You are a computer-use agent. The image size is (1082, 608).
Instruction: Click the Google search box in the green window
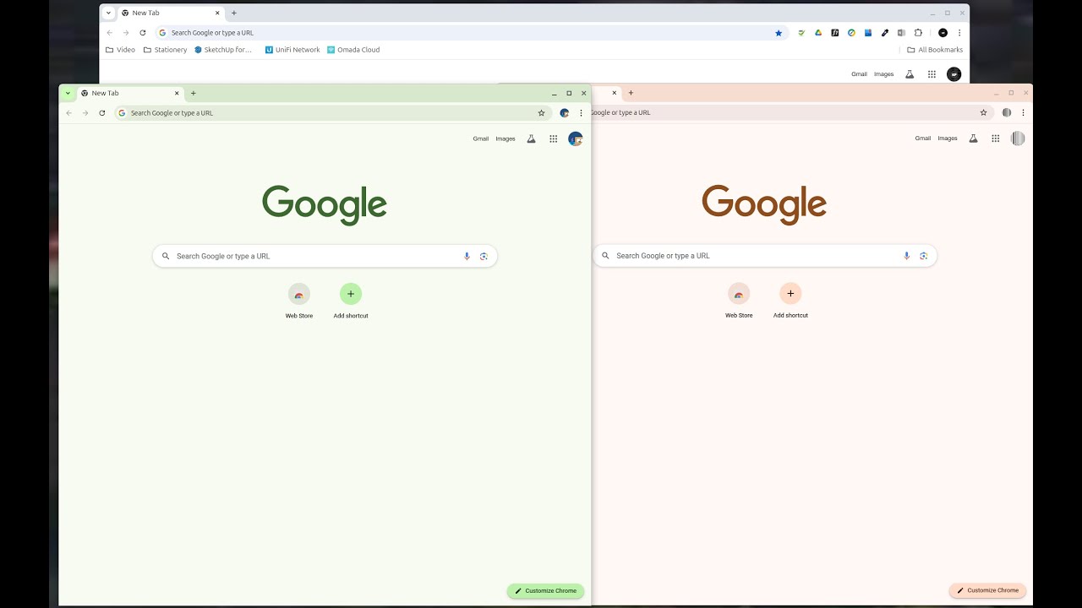[325, 256]
